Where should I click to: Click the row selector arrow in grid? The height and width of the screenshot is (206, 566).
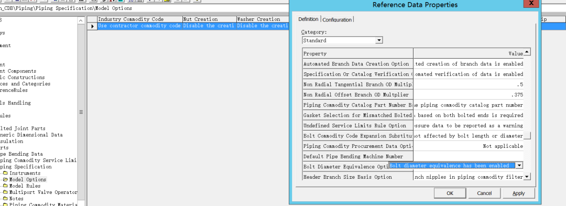(92, 26)
